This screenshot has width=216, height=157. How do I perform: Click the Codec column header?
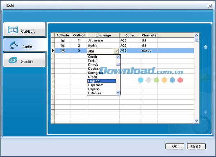pyautogui.click(x=130, y=35)
